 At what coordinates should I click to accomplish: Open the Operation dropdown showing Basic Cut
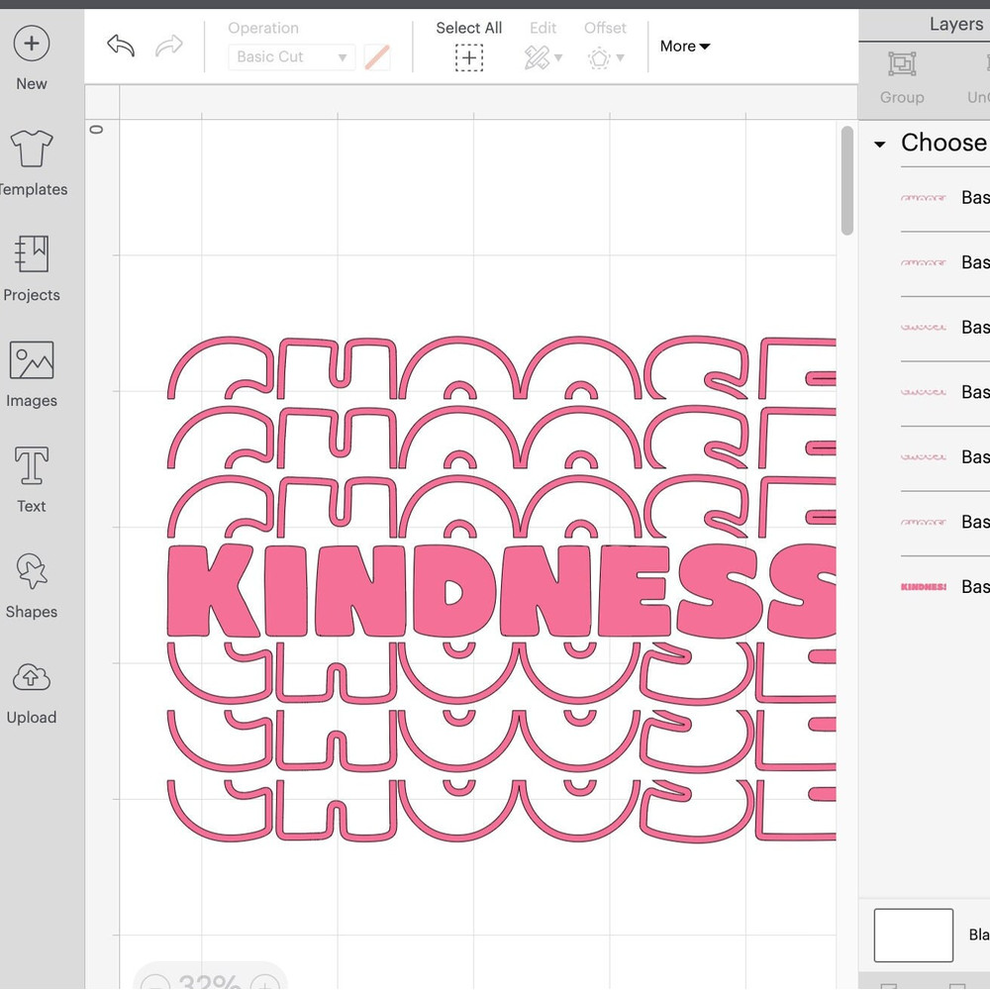click(290, 56)
